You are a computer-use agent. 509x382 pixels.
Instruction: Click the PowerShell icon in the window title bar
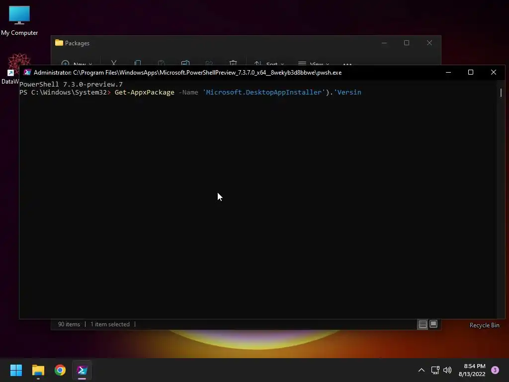point(27,73)
